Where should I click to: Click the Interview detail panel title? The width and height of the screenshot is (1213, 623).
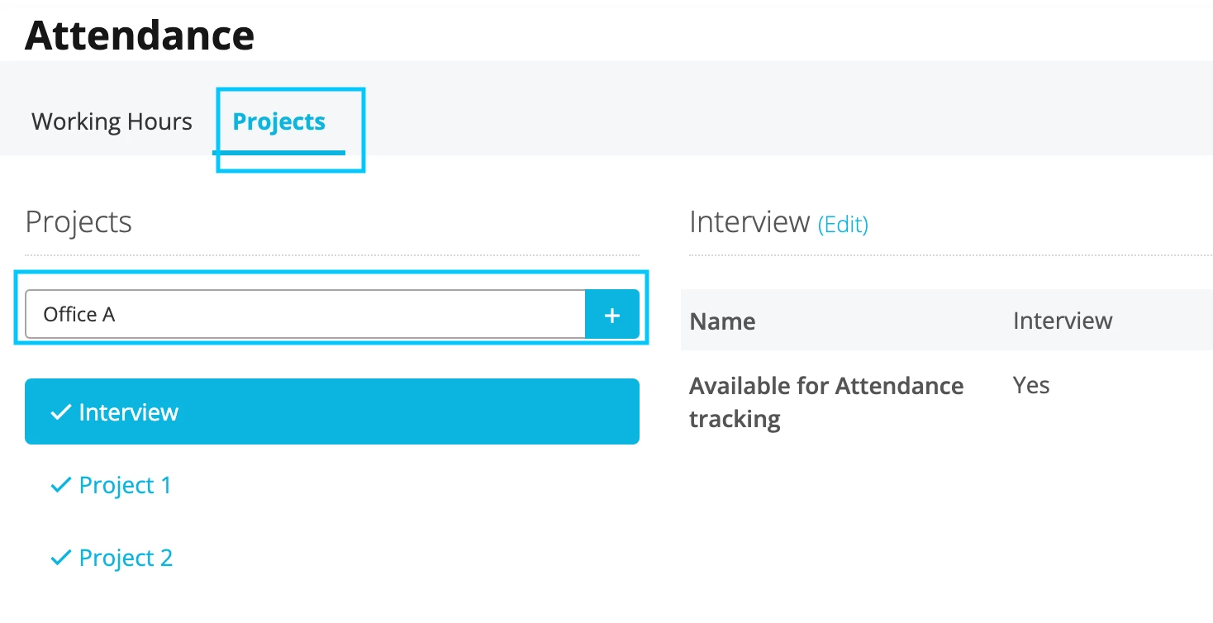tap(749, 222)
